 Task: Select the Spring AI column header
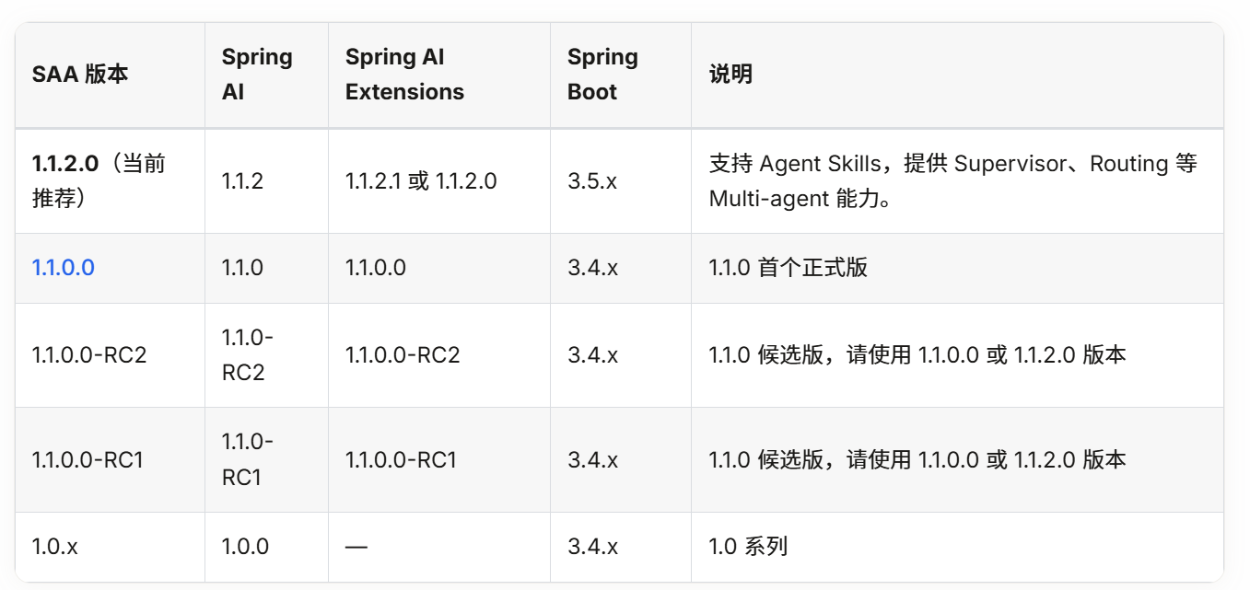(257, 75)
